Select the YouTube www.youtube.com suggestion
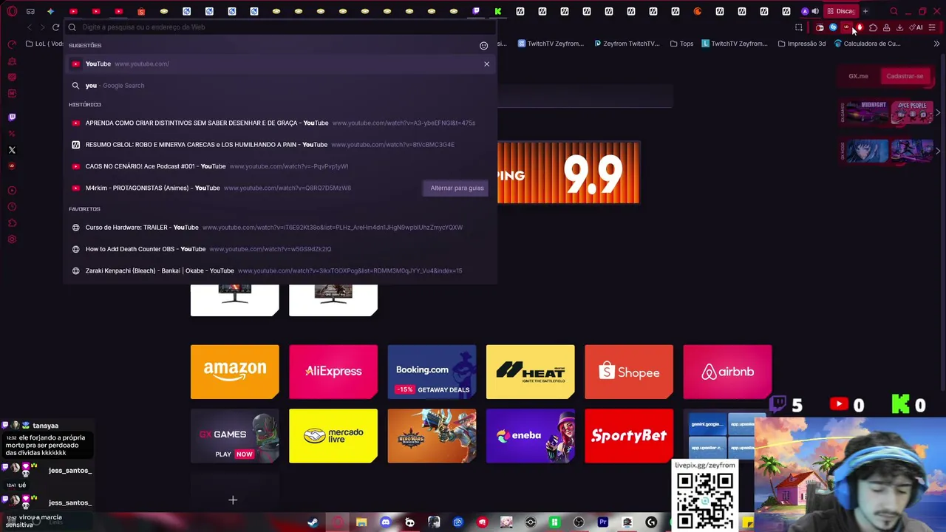 point(279,64)
